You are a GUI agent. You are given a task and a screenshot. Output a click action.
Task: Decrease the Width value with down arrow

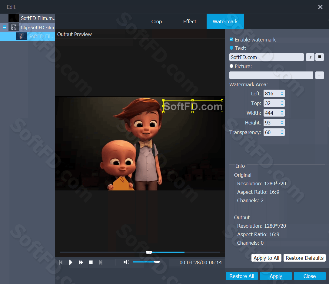[x=282, y=114]
